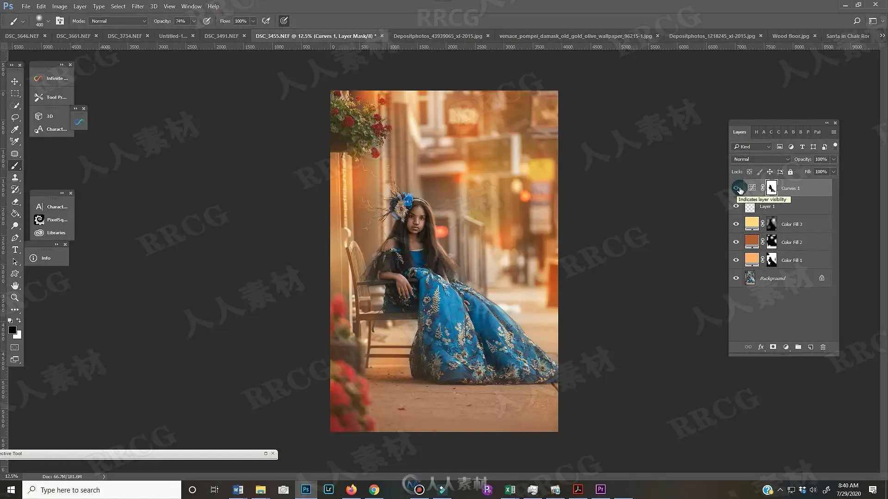
Task: Select the Paint Bucket tool
Action: [x=15, y=213]
